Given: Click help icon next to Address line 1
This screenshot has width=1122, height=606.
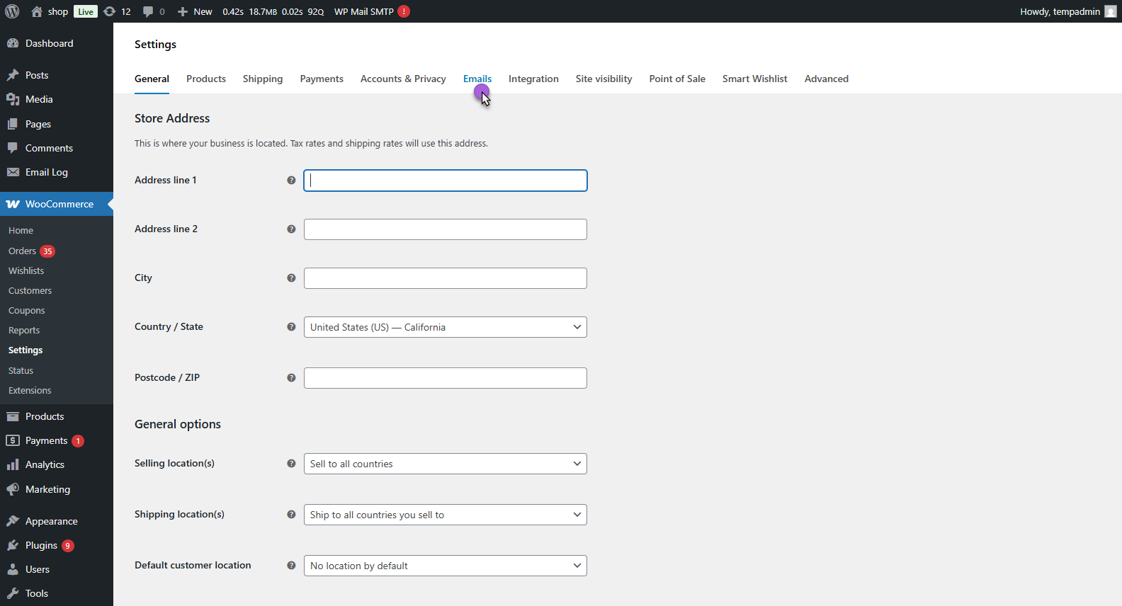Looking at the screenshot, I should [x=291, y=181].
